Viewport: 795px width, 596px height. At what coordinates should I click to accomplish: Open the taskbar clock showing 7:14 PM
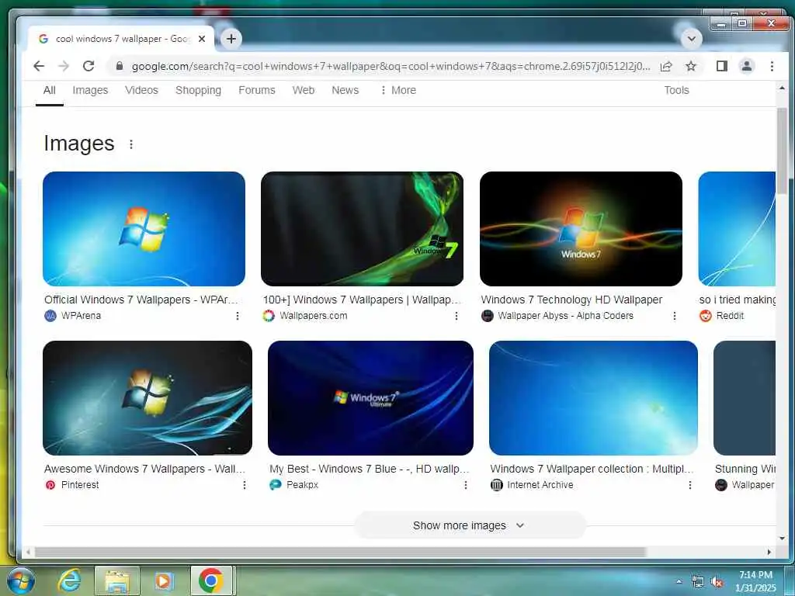(756, 581)
